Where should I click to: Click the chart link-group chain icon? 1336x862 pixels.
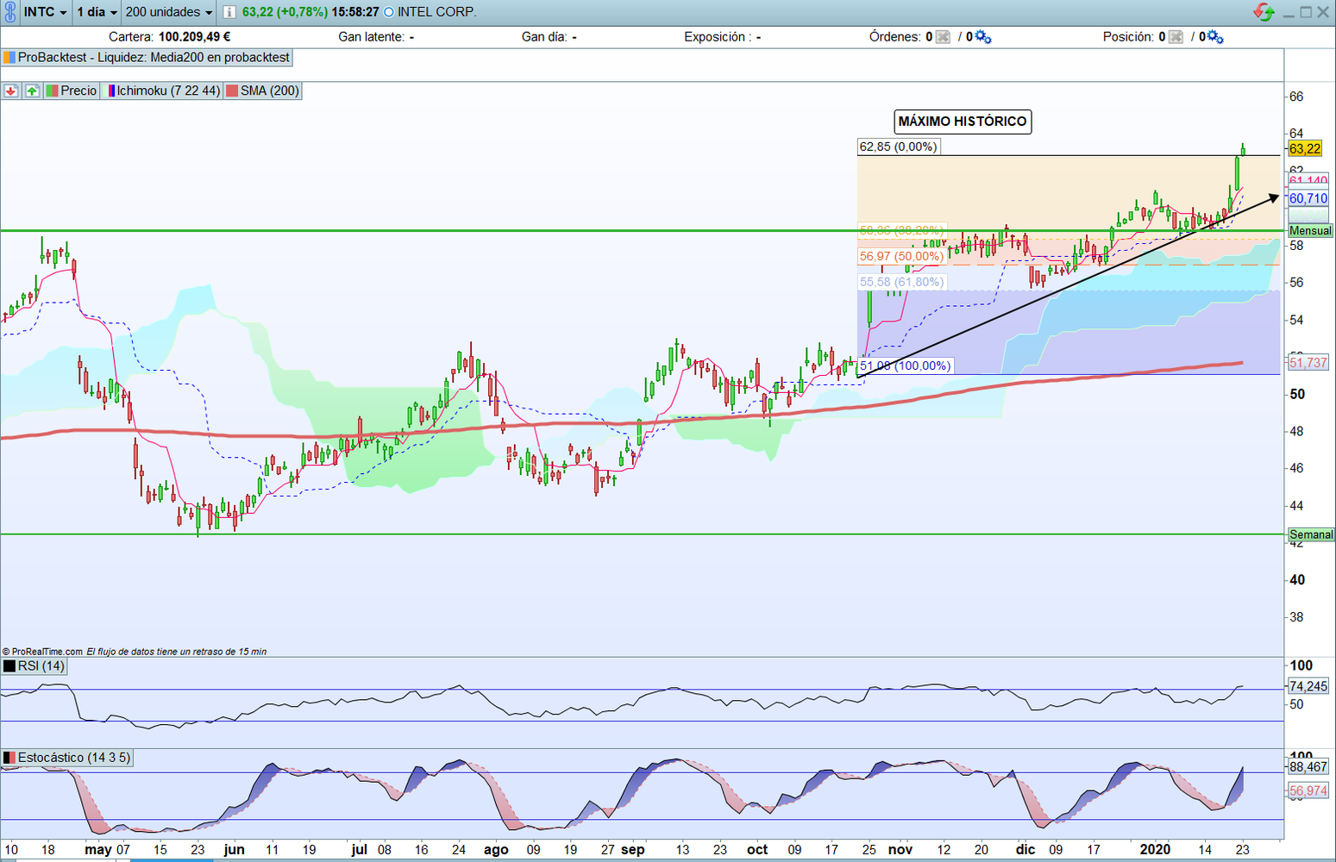coord(9,12)
